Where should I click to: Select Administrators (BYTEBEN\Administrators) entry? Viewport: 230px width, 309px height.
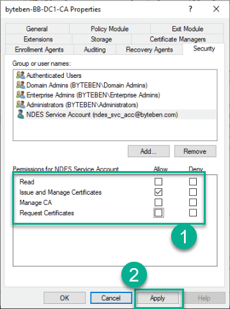(x=82, y=105)
